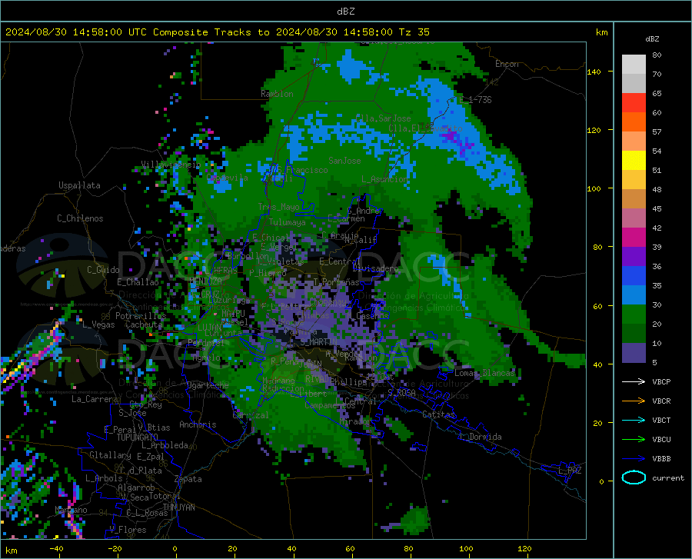Viewport: 692px width, 559px height.
Task: Click the dBZ label above color scale
Action: 652,38
